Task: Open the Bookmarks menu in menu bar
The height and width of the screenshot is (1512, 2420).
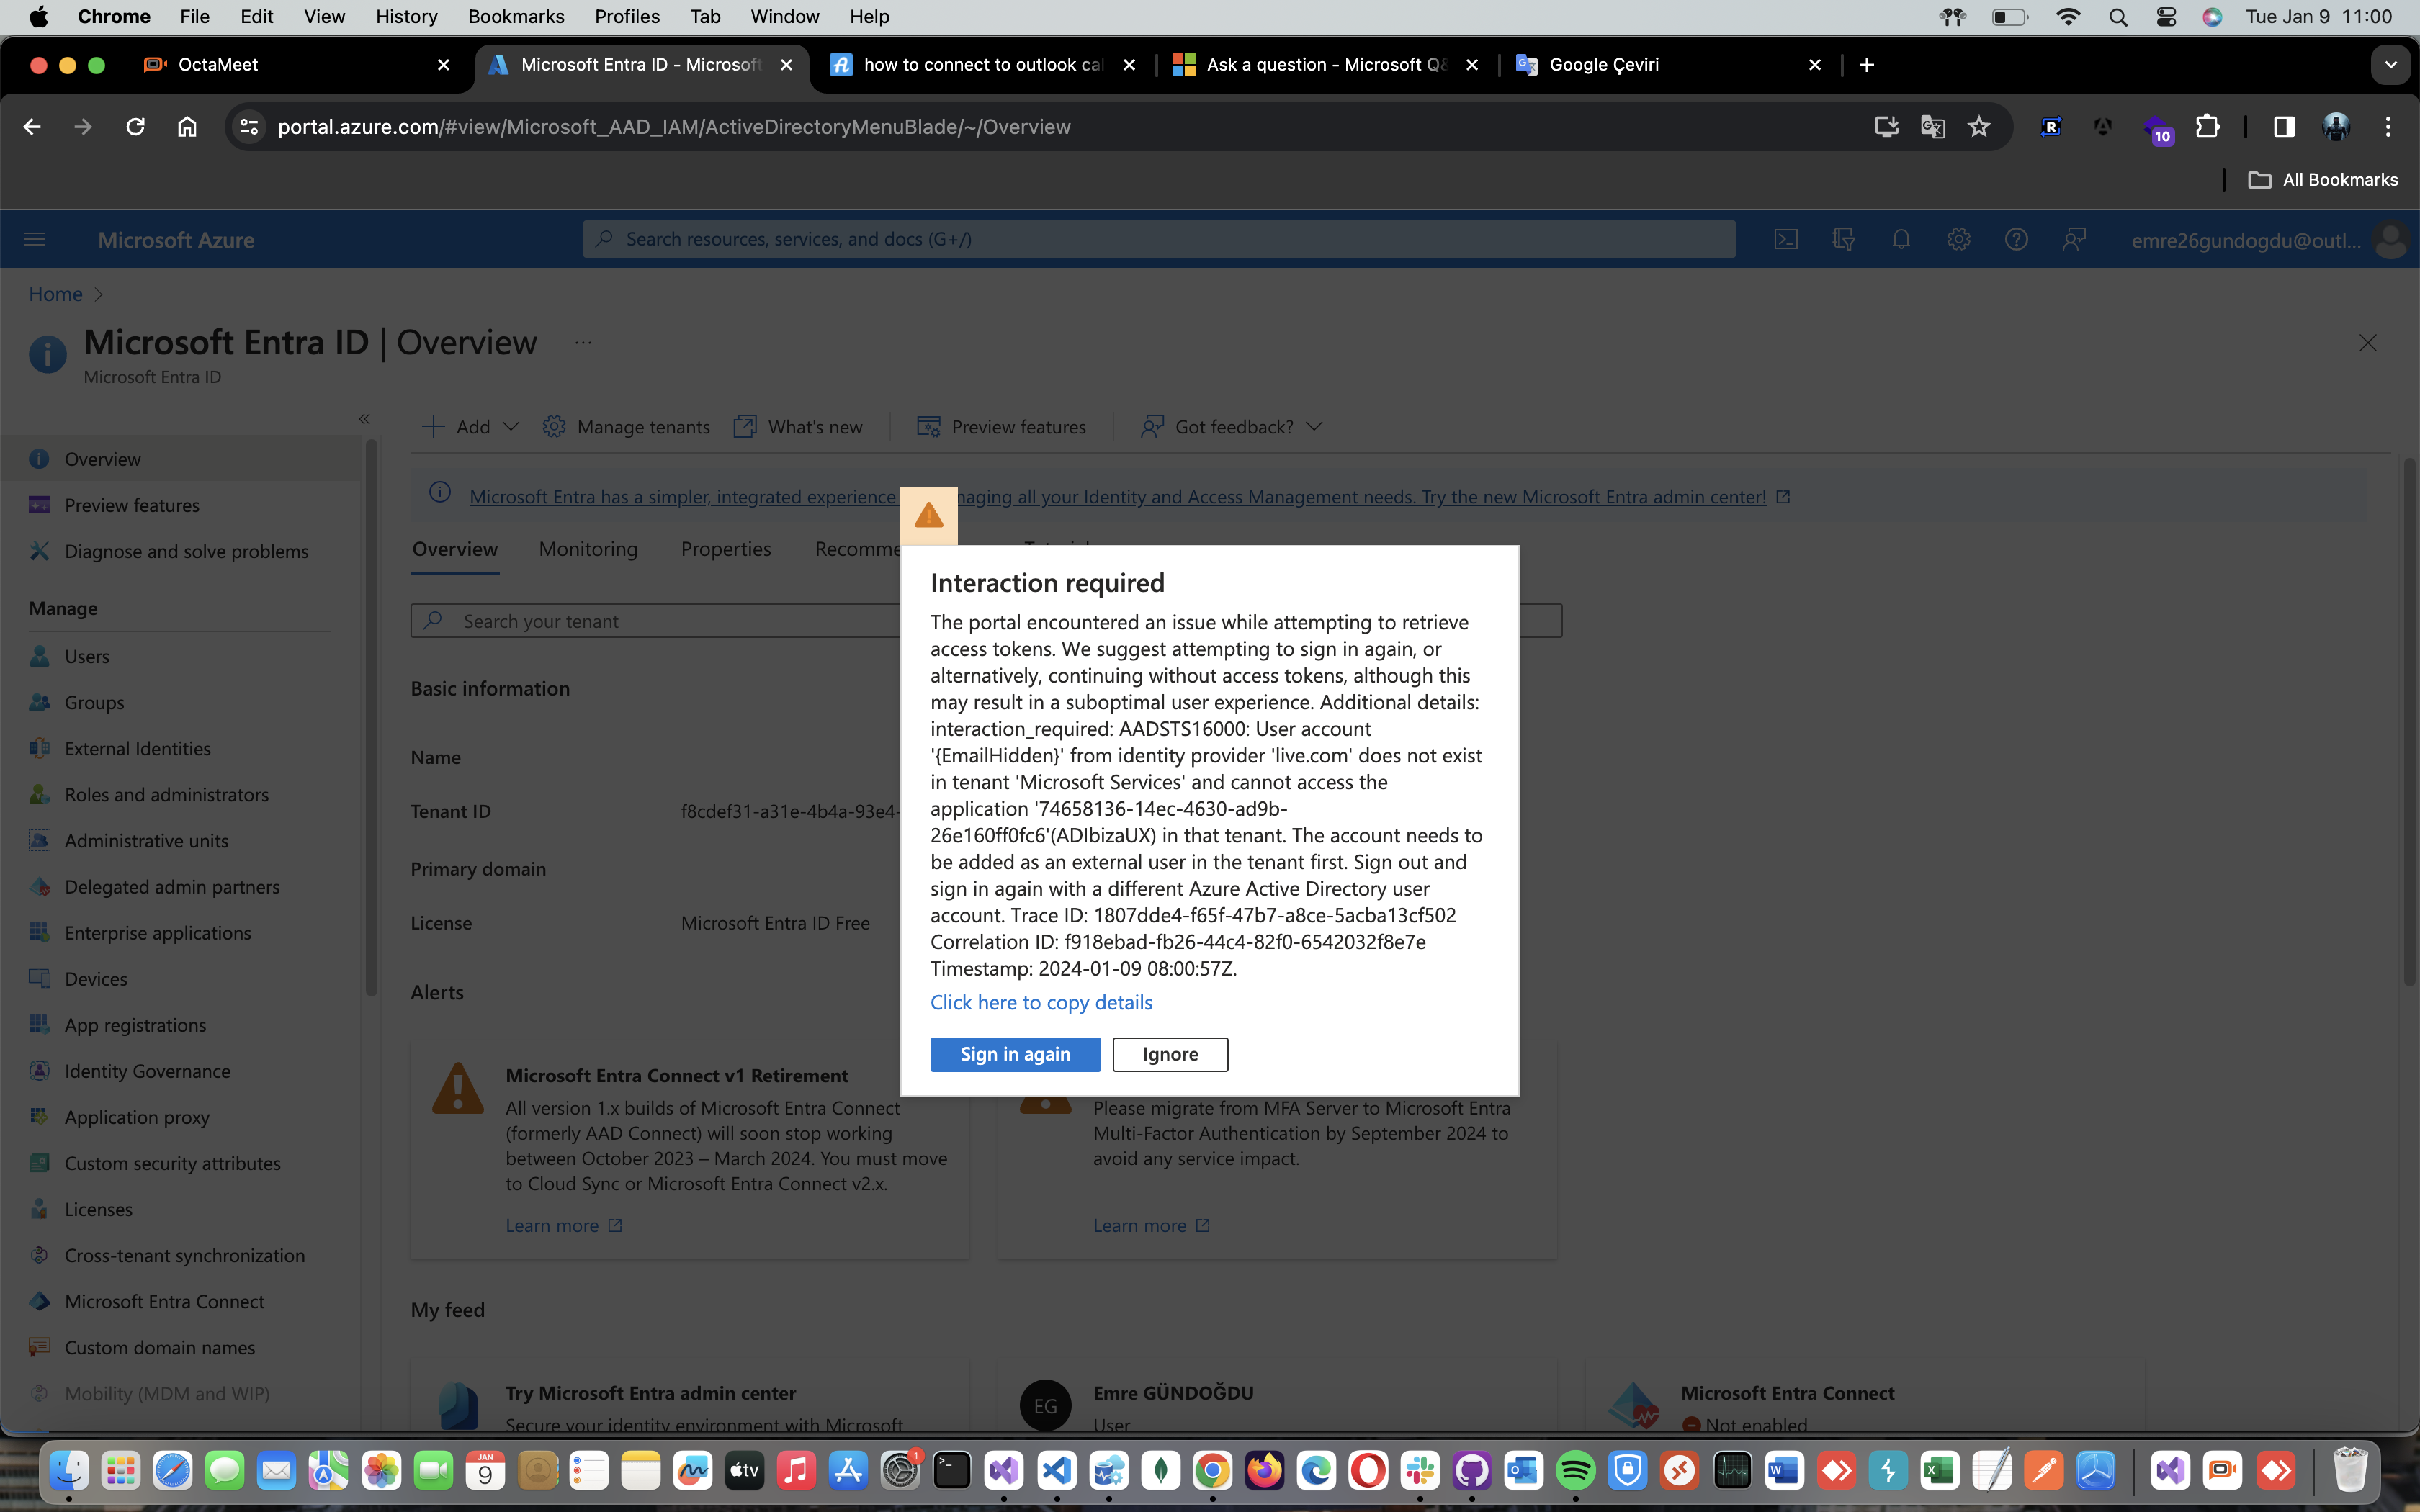Action: coord(515,16)
